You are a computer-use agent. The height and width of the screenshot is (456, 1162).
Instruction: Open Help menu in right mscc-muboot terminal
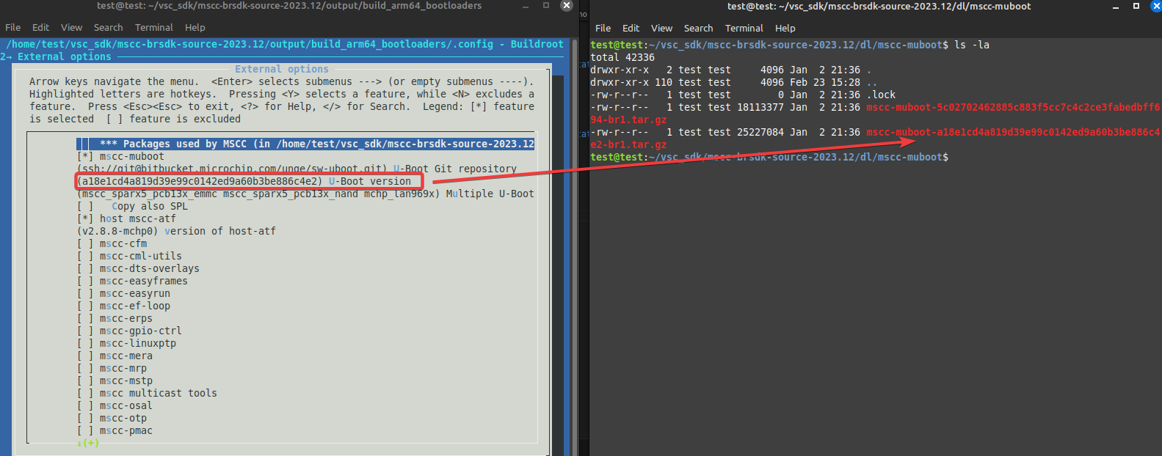point(785,28)
